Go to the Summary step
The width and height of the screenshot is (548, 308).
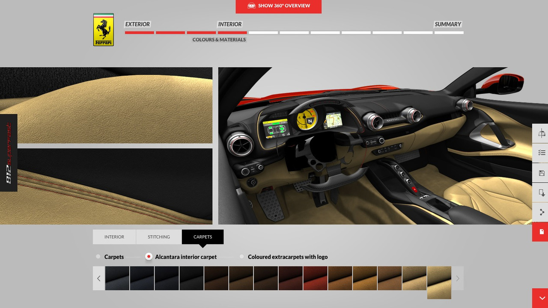coord(448,24)
